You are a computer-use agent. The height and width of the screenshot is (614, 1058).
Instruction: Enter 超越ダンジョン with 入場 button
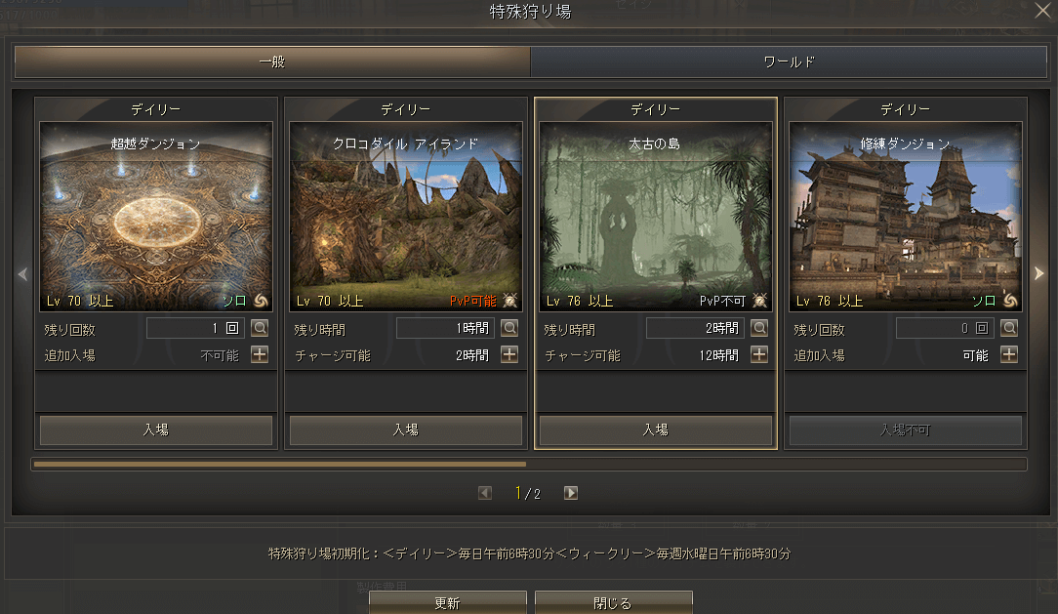(x=156, y=430)
